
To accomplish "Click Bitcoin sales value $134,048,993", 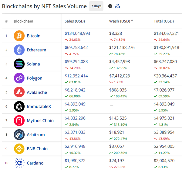I will (77, 33).
